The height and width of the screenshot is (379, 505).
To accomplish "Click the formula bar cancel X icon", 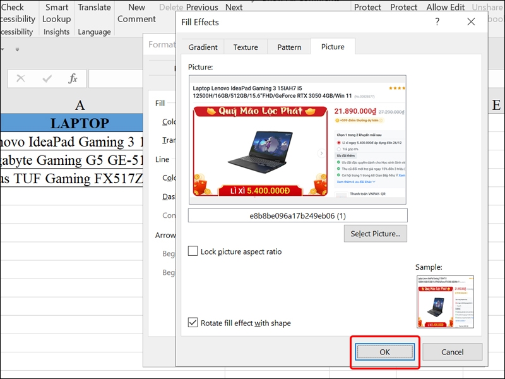I will coord(21,78).
